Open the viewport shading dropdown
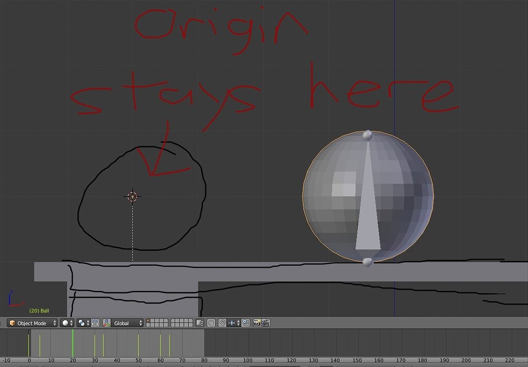Viewport: 528px width, 367px height. 67,323
